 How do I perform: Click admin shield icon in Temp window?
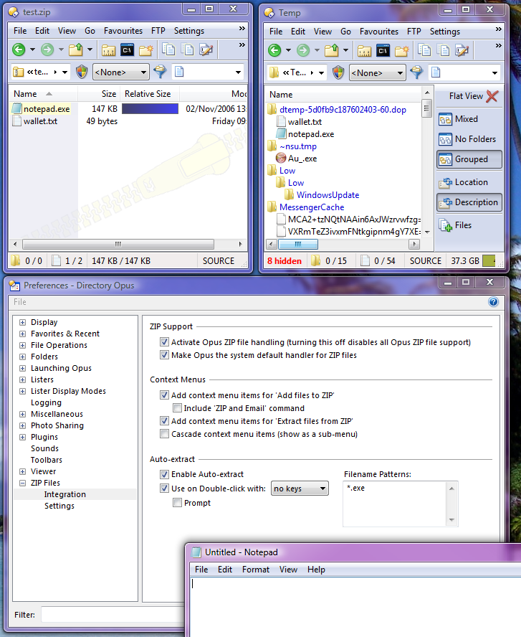pyautogui.click(x=338, y=72)
